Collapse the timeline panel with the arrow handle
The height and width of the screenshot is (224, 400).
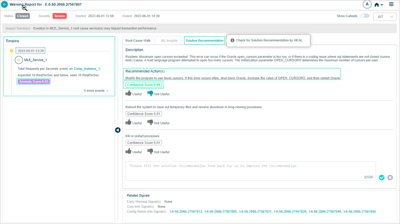tap(117, 130)
